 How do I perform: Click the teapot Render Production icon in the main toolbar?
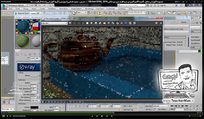point(200,13)
